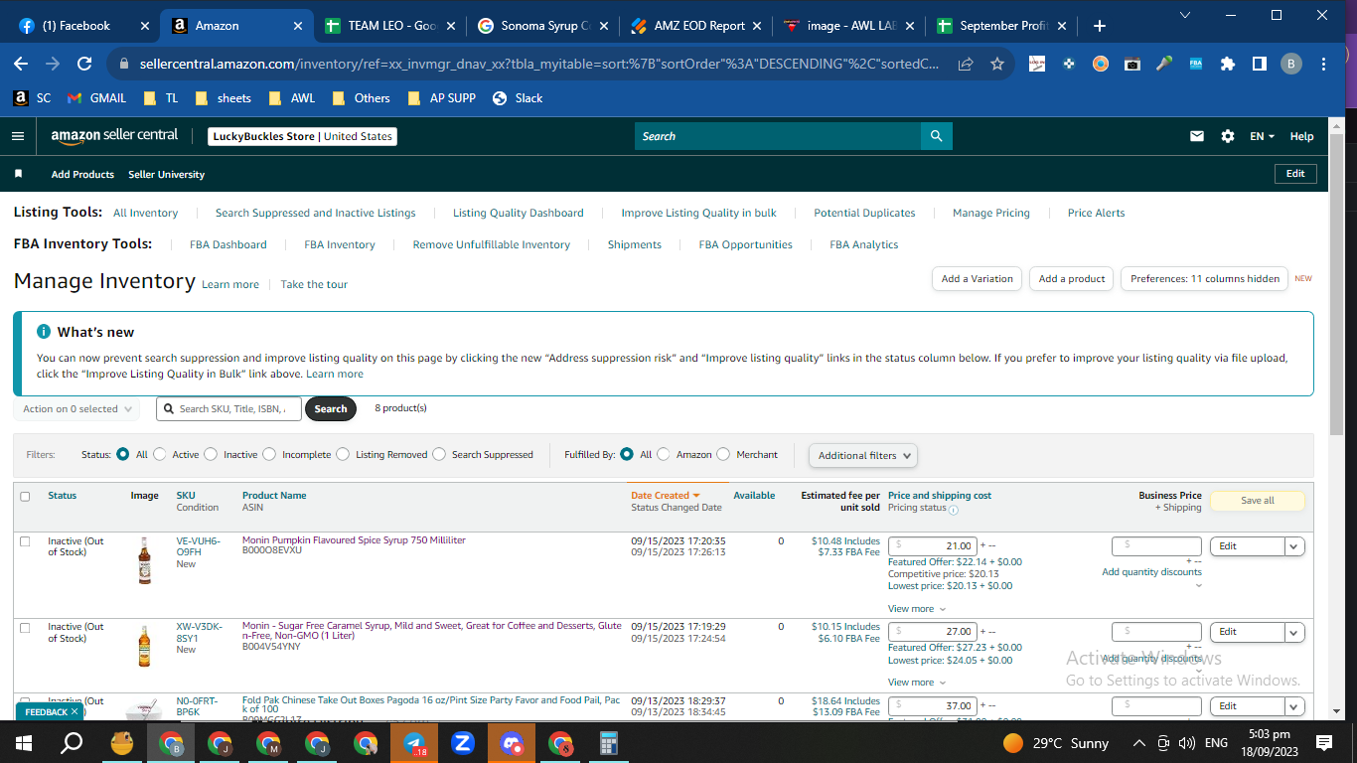The height and width of the screenshot is (763, 1357).
Task: Click the Add a Variation button
Action: click(978, 279)
